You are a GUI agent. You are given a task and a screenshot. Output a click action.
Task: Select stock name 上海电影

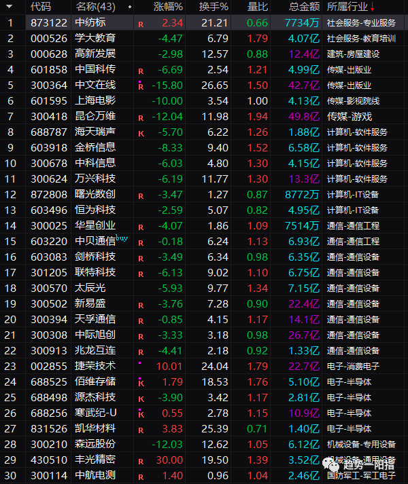[x=95, y=101]
